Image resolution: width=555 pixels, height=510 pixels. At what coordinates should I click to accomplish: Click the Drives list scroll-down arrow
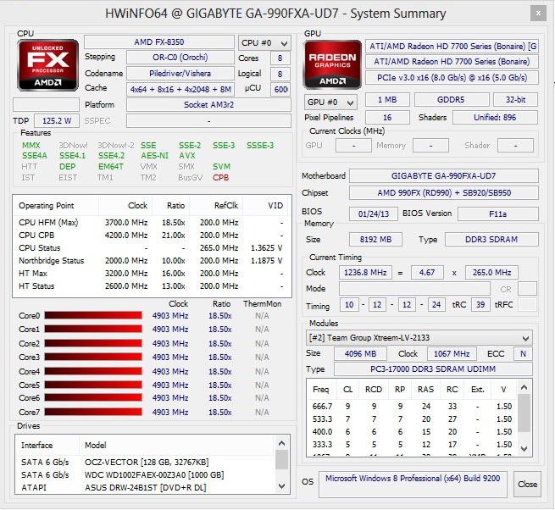click(x=282, y=486)
